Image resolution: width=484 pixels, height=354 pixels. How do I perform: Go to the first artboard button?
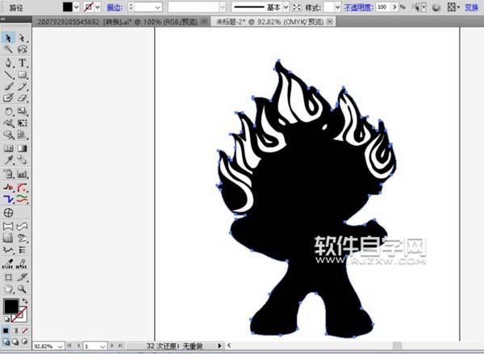pos(69,346)
